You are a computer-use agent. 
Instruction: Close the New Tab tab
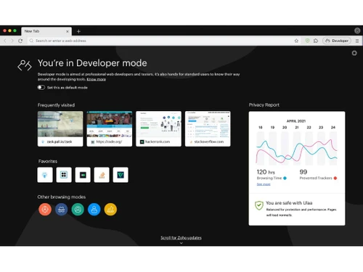coord(68,31)
